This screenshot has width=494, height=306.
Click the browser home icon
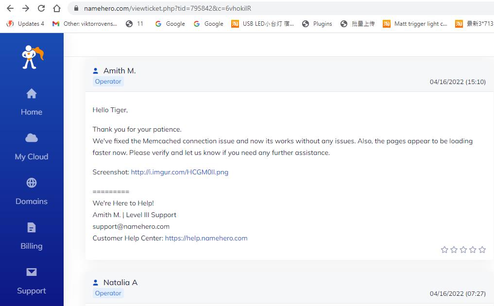click(x=57, y=8)
